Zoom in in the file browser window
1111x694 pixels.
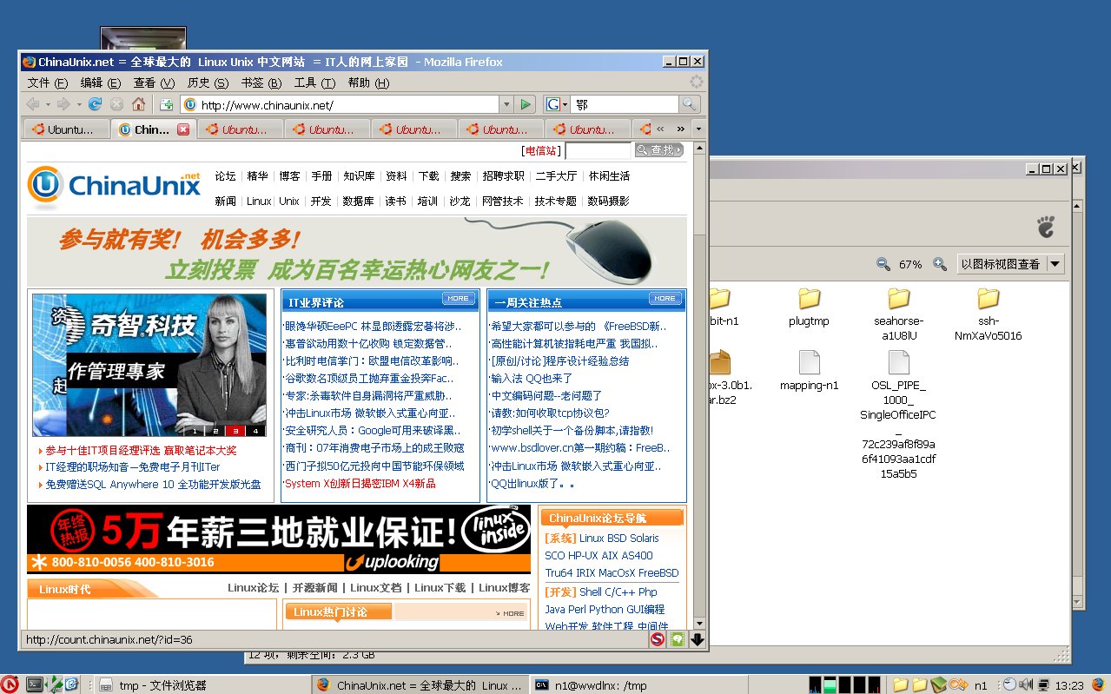click(940, 264)
